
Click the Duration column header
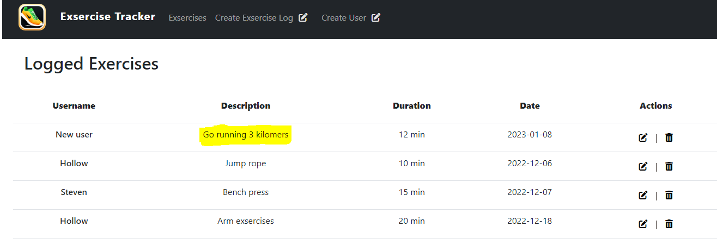click(412, 106)
